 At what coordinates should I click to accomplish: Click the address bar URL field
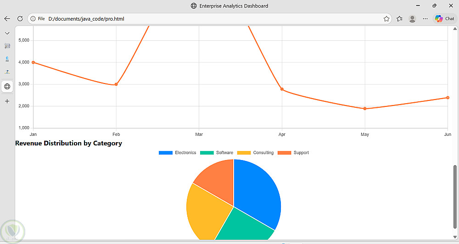[x=205, y=19]
